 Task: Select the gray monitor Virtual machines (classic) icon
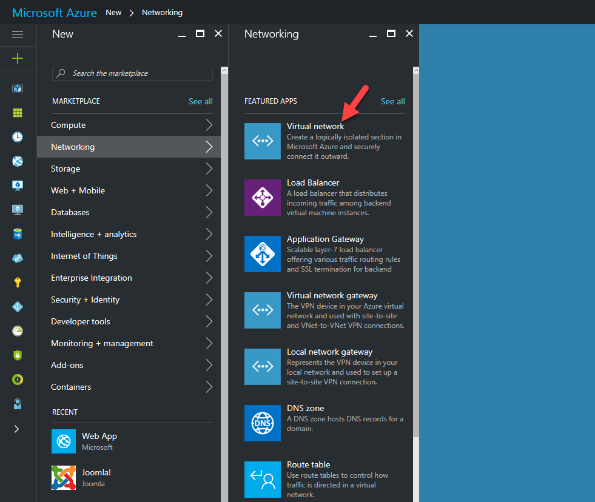click(x=18, y=209)
